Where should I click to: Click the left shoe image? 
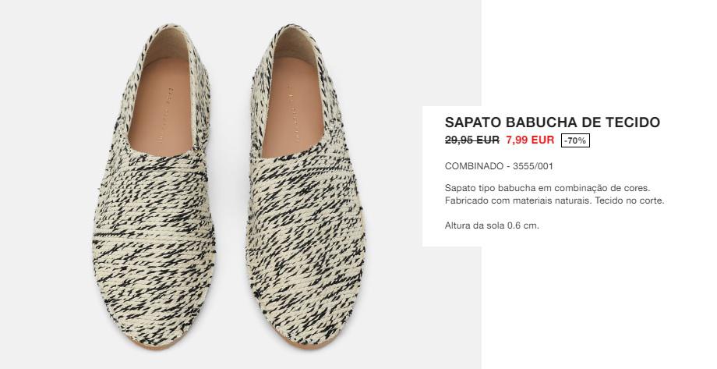(x=154, y=186)
